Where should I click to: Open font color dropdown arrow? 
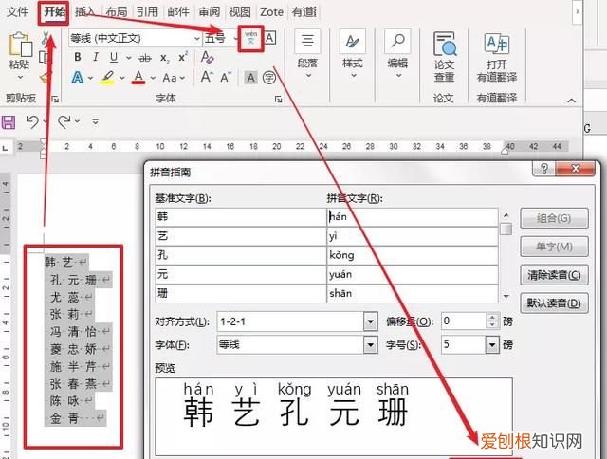coord(153,78)
